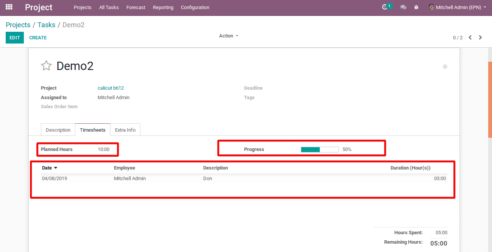The image size is (492, 252).
Task: Click the Demo2 task title
Action: 75,66
